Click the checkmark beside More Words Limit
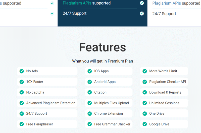The width and height of the screenshot is (201, 133). (145, 71)
